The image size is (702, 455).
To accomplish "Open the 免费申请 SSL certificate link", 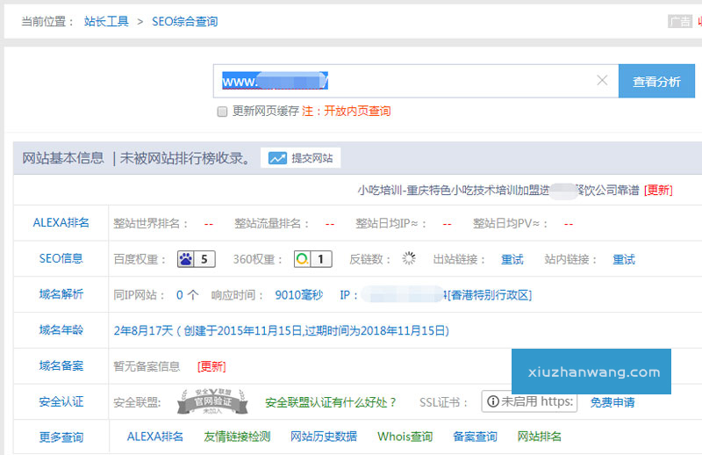I will click(x=612, y=402).
